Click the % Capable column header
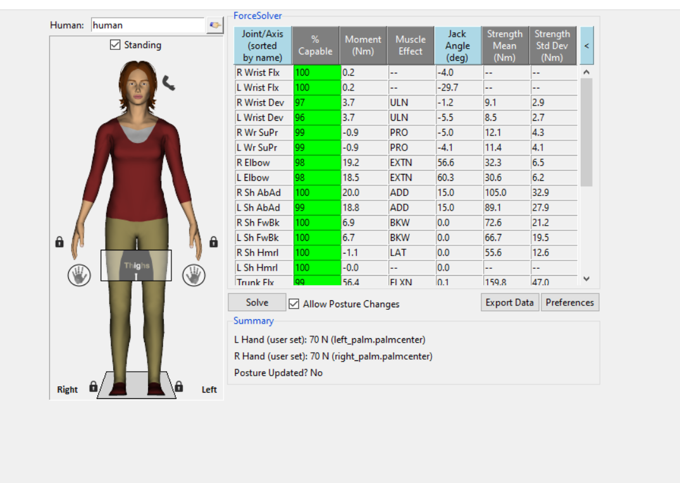This screenshot has height=483, width=680. 315,46
